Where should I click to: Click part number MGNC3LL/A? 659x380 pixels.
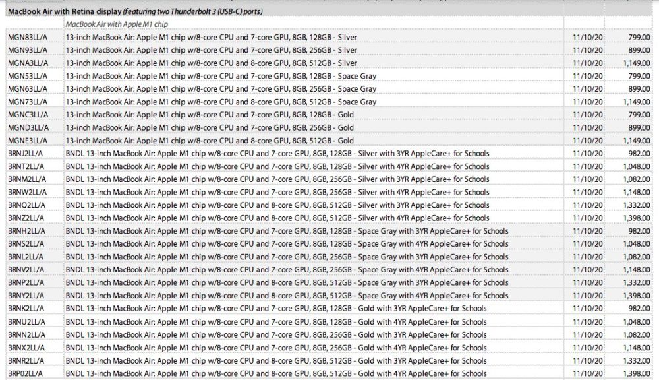click(28, 115)
